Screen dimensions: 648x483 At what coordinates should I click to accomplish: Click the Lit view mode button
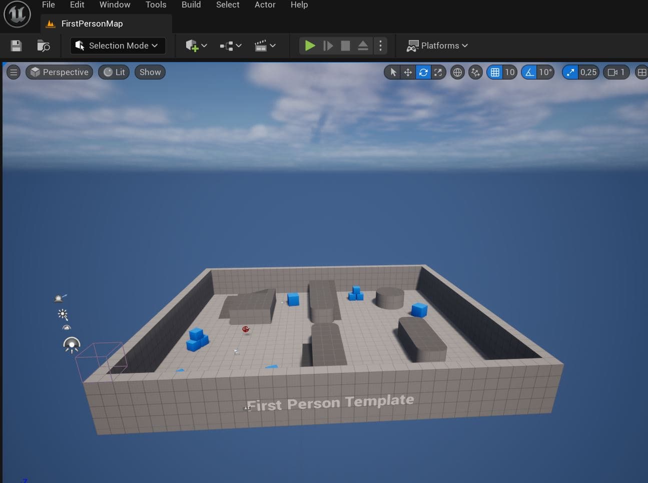114,72
